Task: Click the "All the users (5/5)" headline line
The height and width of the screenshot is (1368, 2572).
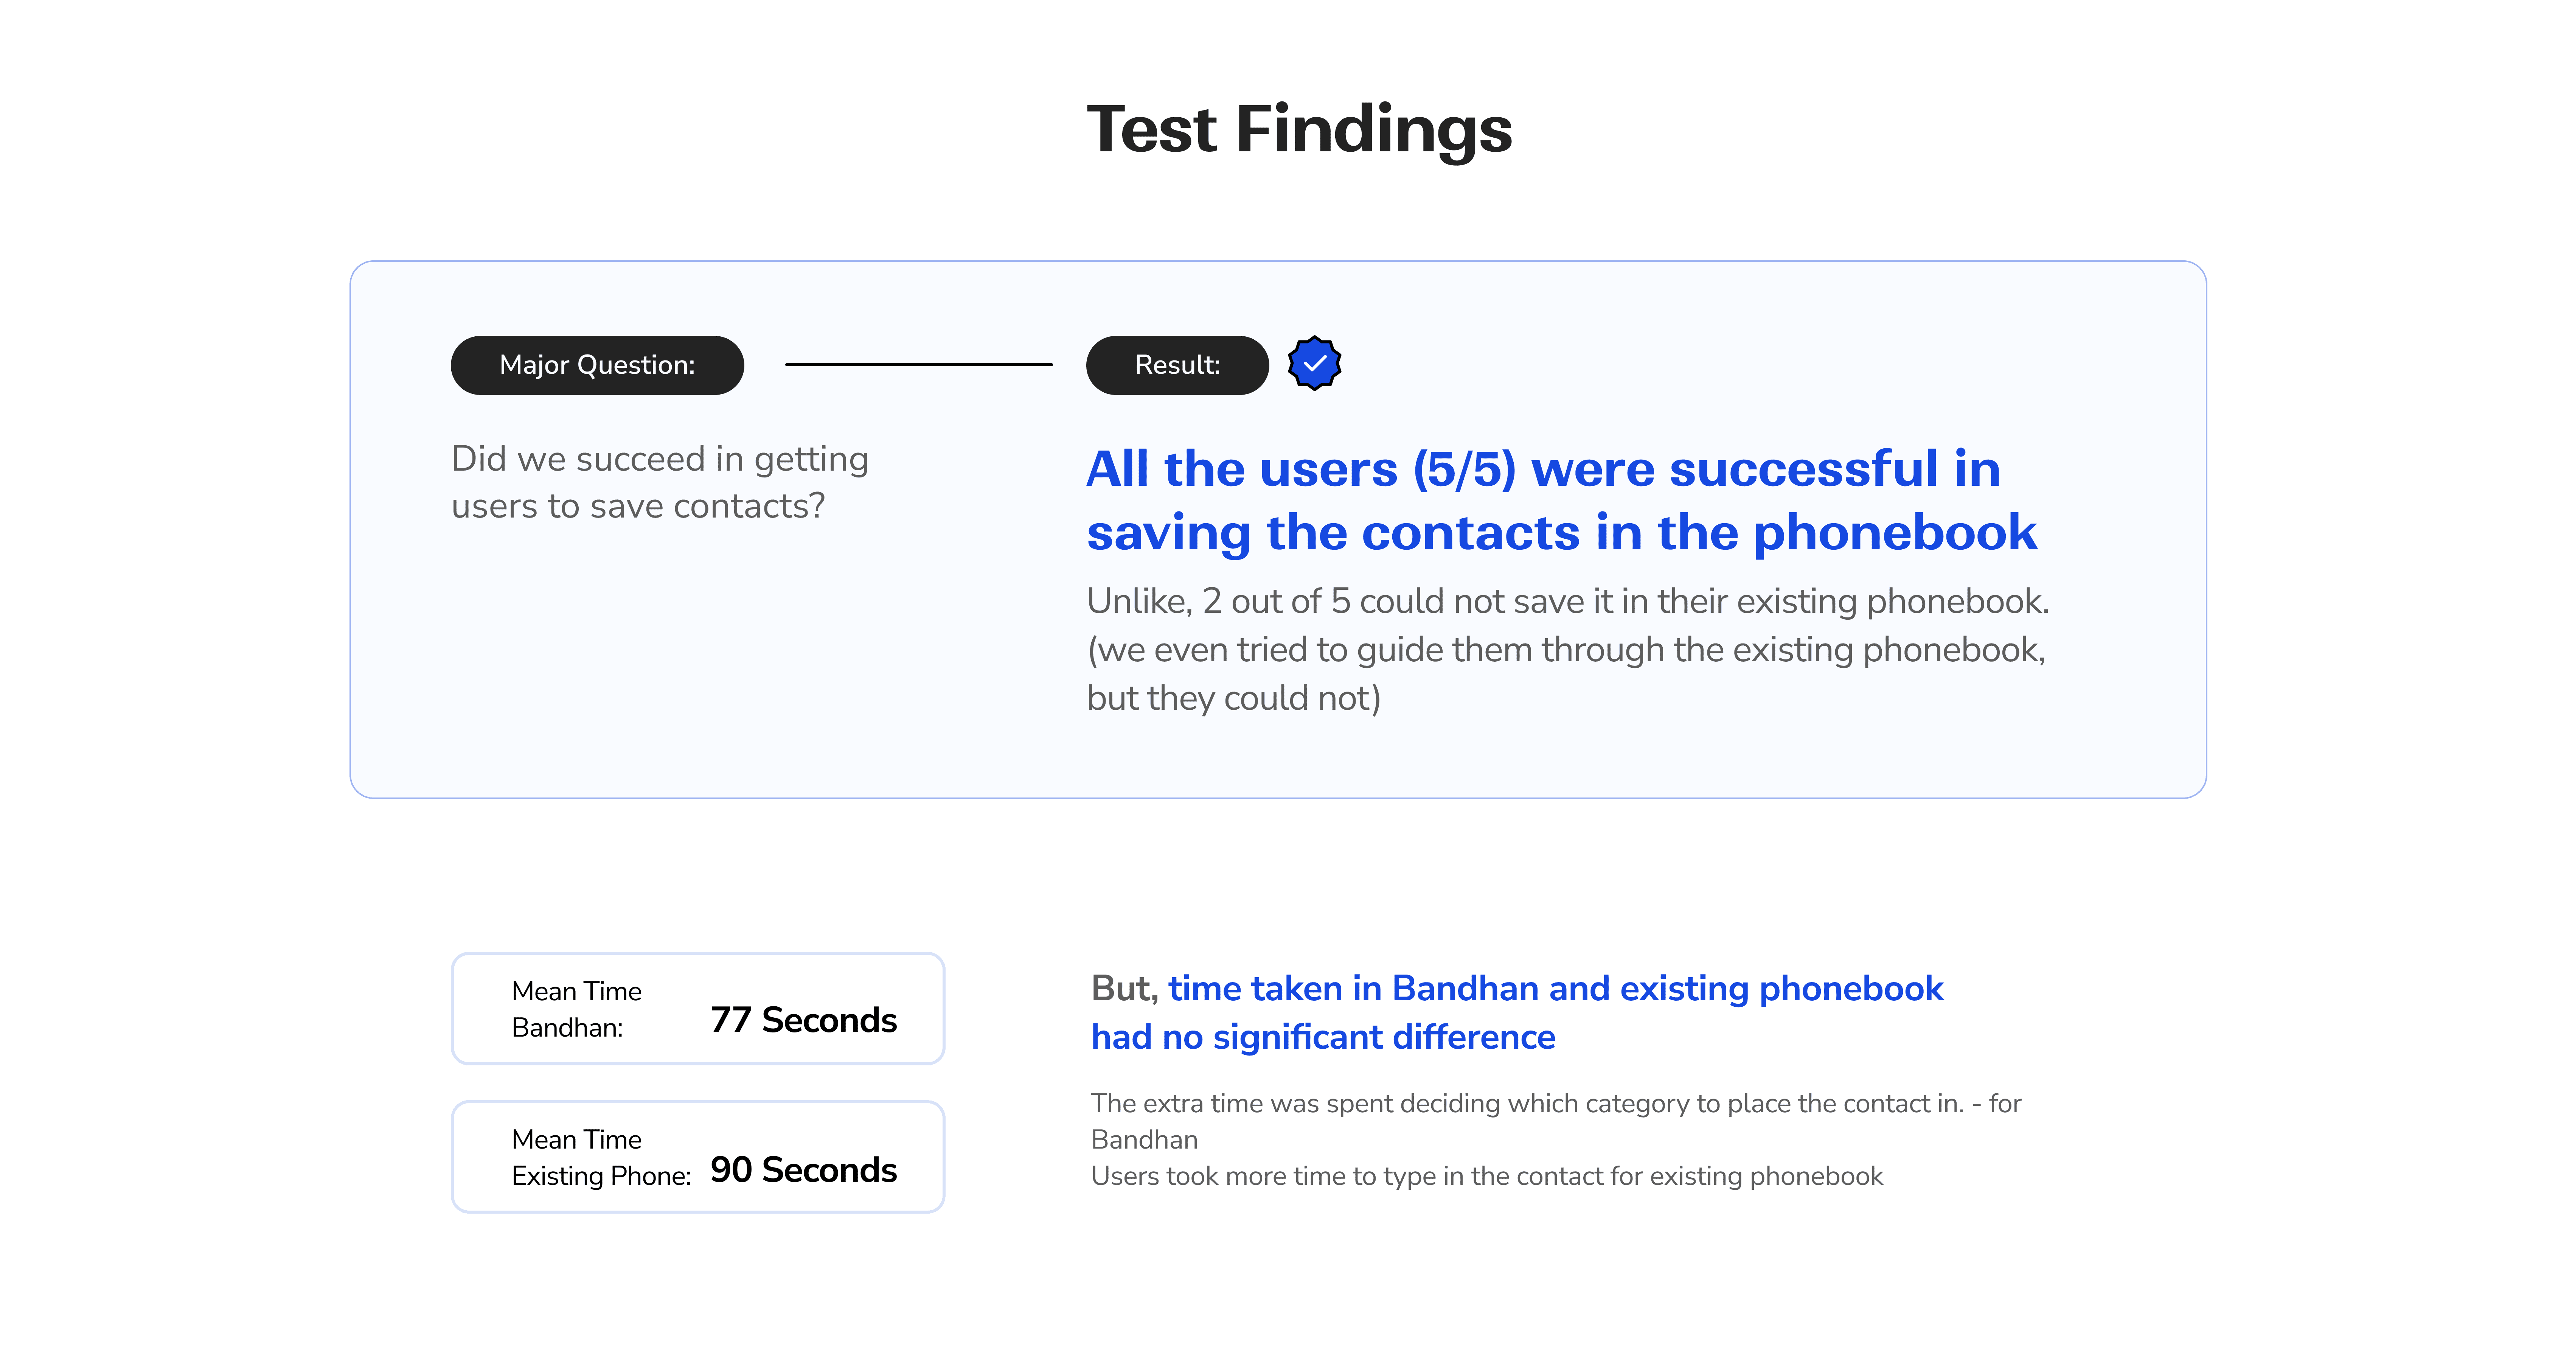Action: pos(1542,469)
